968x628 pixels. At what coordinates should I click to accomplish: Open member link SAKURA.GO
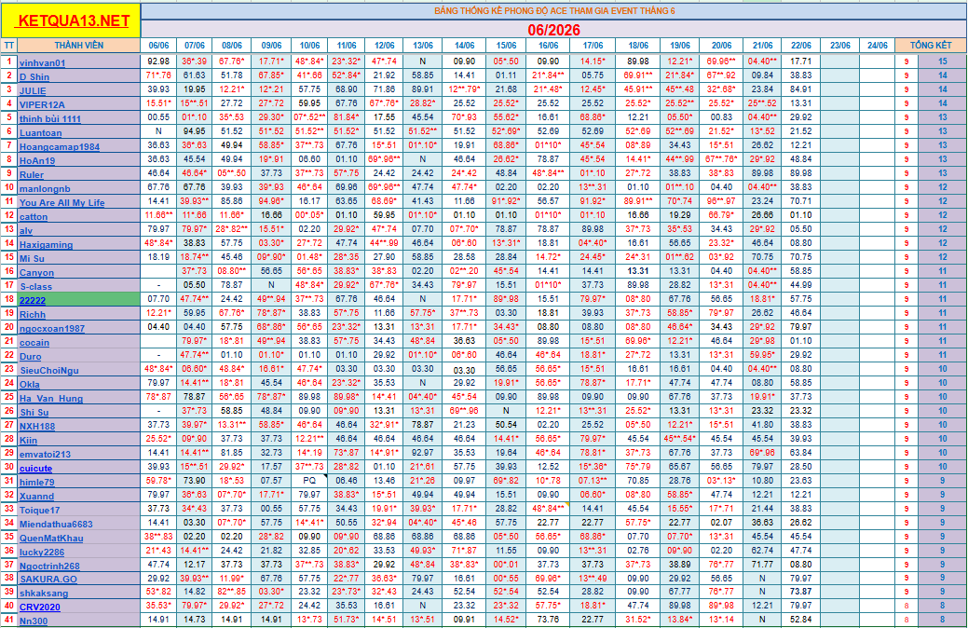[x=48, y=580]
